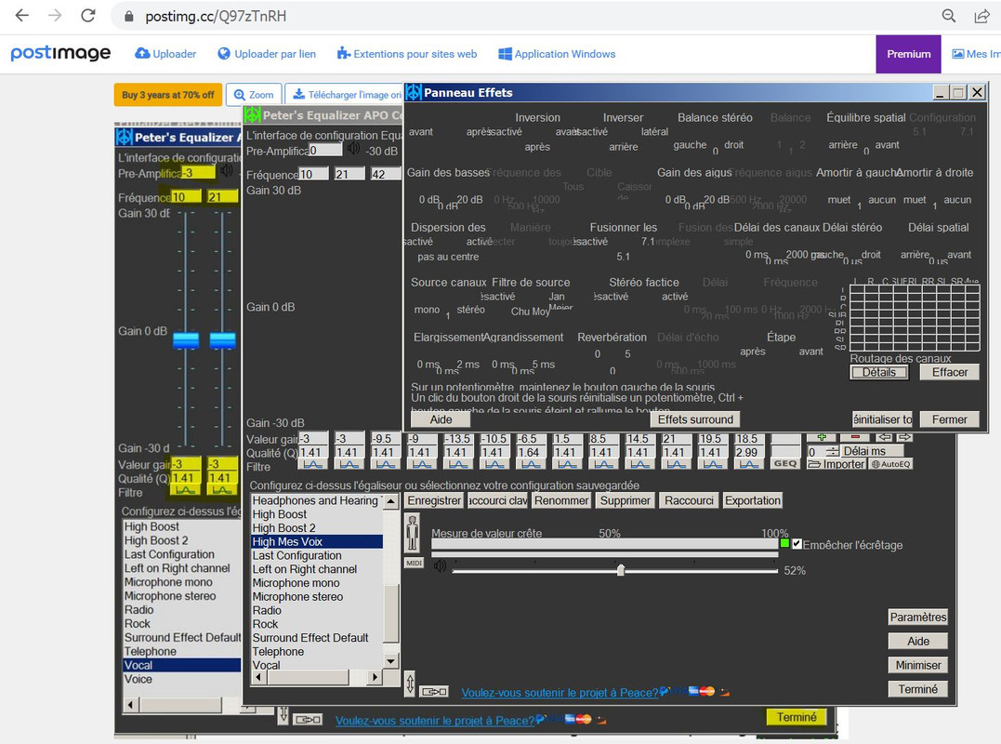Screen dimensions: 1001x744
Task: Open the filter type icon under gain -13.5
Action: point(457,465)
